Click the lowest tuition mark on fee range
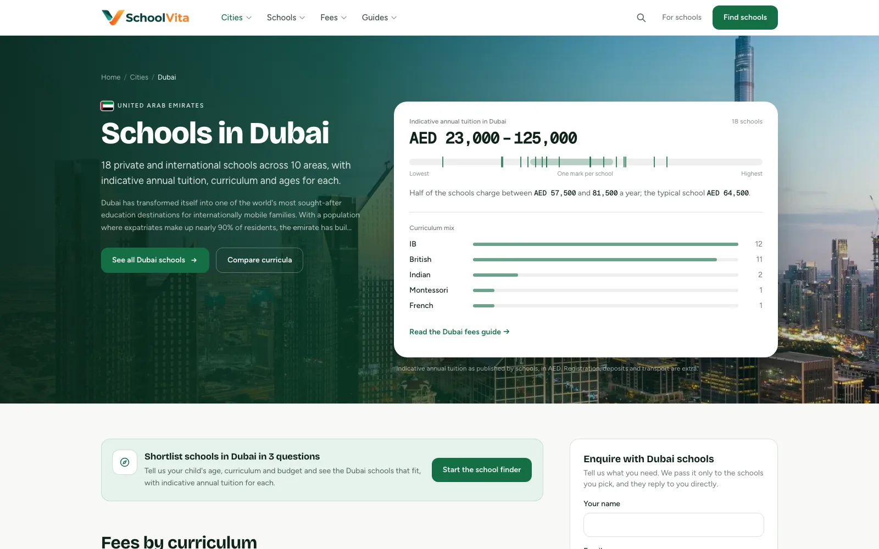This screenshot has height=549, width=879. (x=443, y=162)
